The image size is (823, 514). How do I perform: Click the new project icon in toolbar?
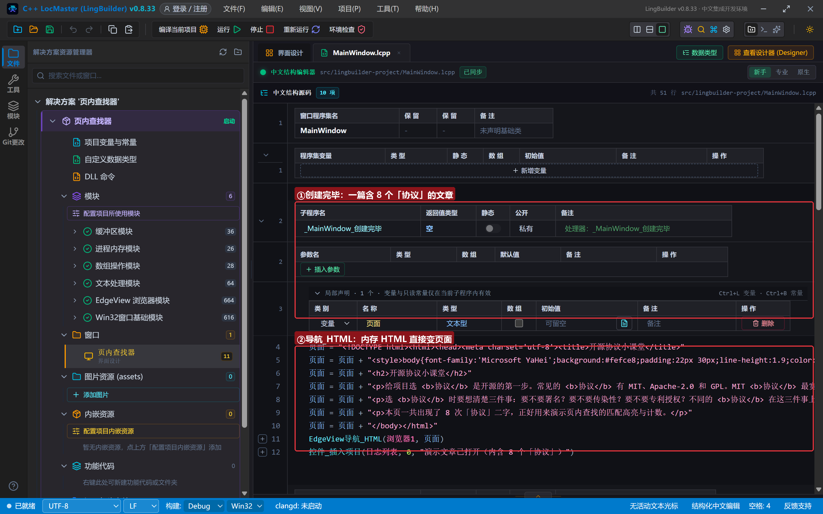point(17,30)
